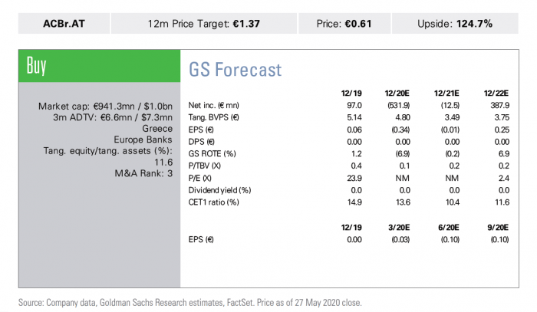Select the 387.9 net income value
The width and height of the screenshot is (537, 312).
(499, 105)
